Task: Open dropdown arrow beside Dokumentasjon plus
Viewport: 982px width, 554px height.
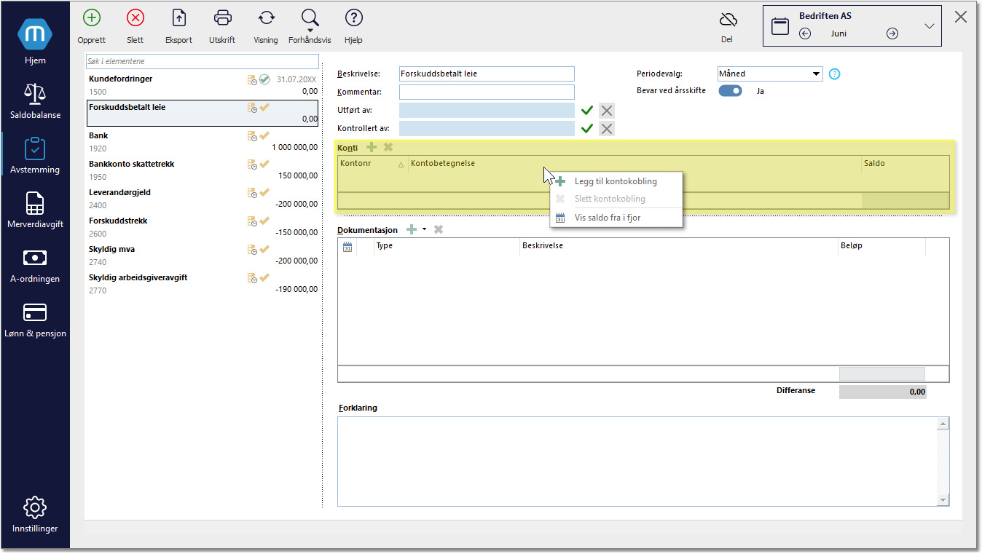Action: click(x=424, y=229)
